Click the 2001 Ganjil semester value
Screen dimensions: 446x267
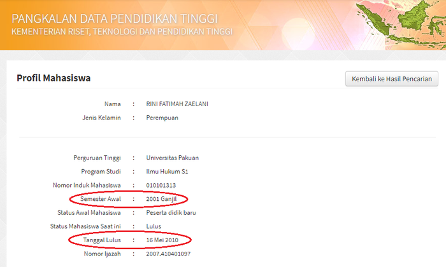coord(161,199)
